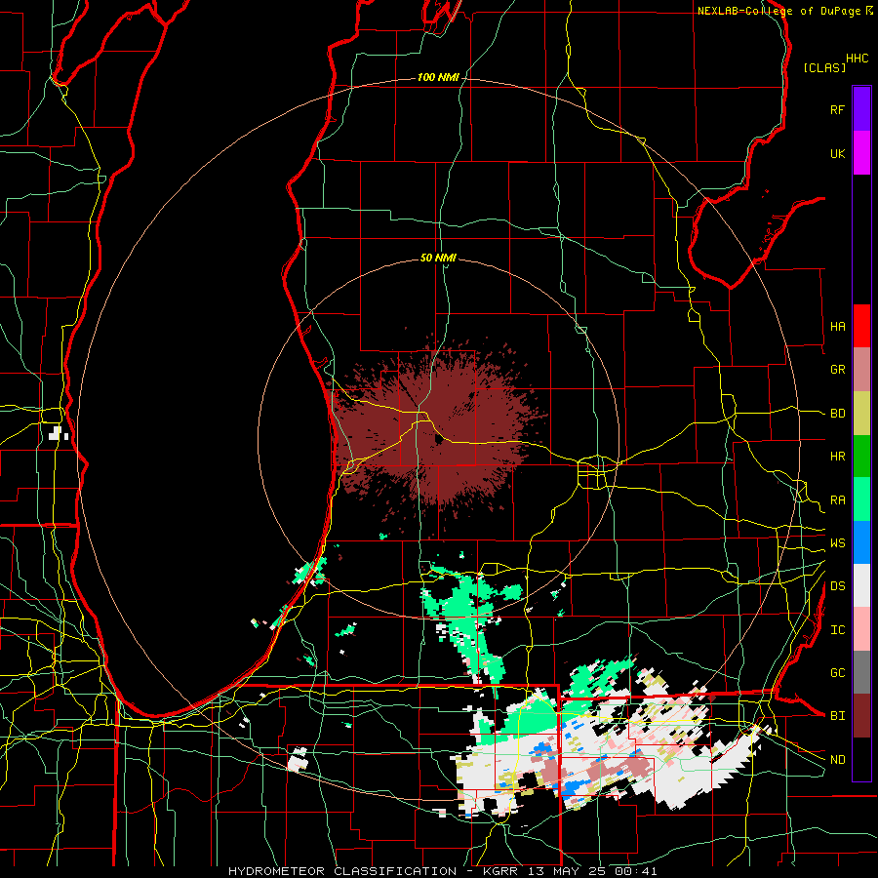Click the 100 NMI range ring label
The width and height of the screenshot is (878, 878).
(x=438, y=77)
